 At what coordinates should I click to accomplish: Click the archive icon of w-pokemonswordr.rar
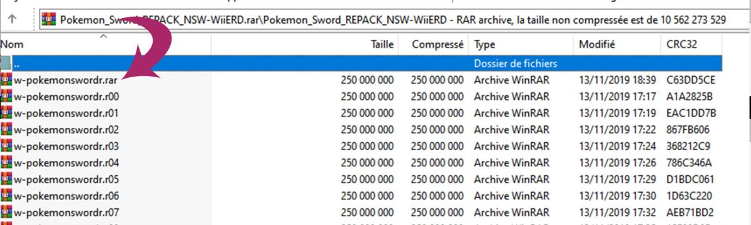pos(6,80)
